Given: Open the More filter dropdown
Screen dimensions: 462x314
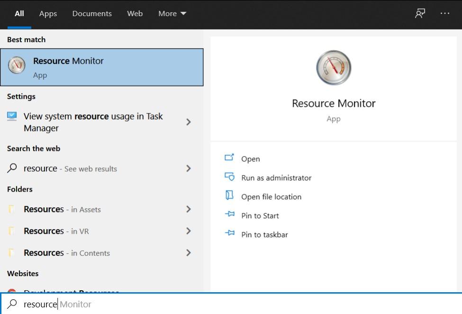Looking at the screenshot, I should pos(172,14).
